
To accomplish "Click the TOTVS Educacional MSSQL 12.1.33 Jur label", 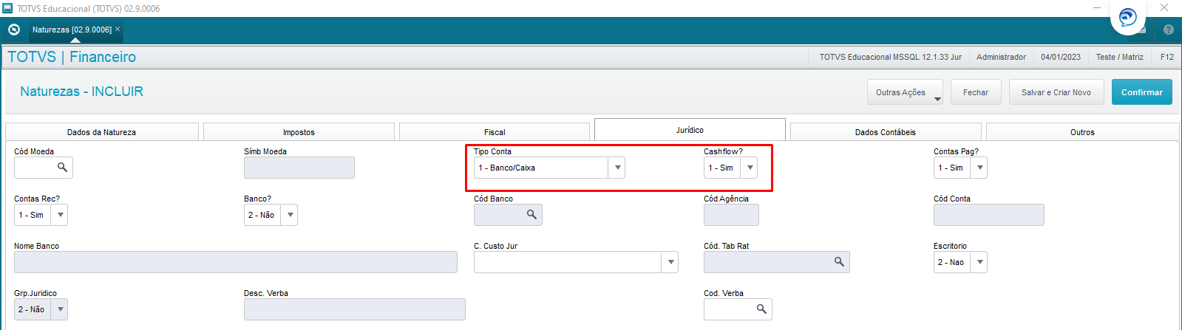I will coord(890,57).
